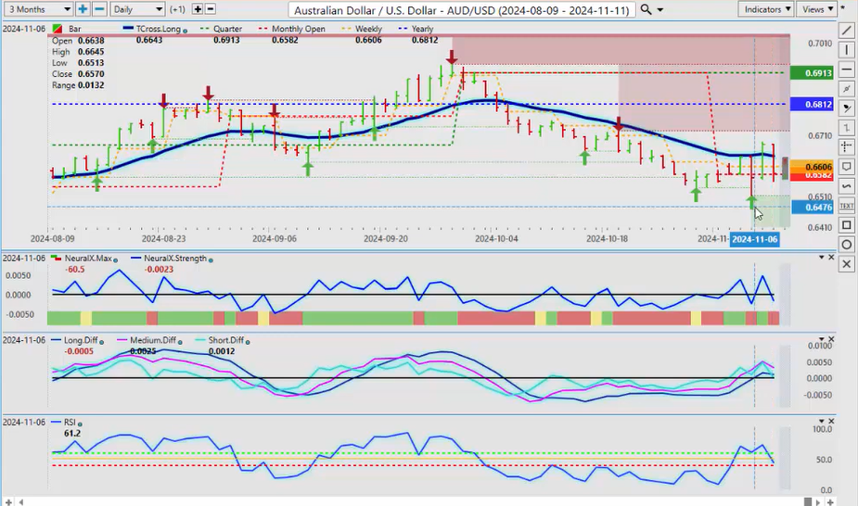This screenshot has height=506, width=858.
Task: Open the Daily interval dropdown
Action: pyautogui.click(x=137, y=9)
